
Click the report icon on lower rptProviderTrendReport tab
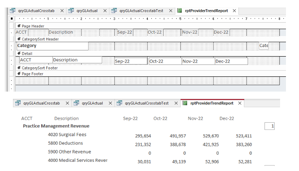point(185,103)
